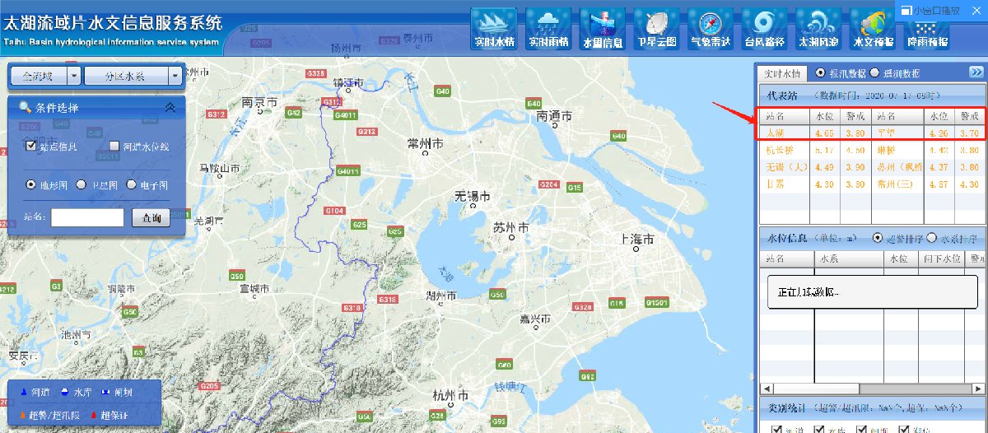Open 太湖风浪 Taihu wind wave module

pyautogui.click(x=818, y=28)
